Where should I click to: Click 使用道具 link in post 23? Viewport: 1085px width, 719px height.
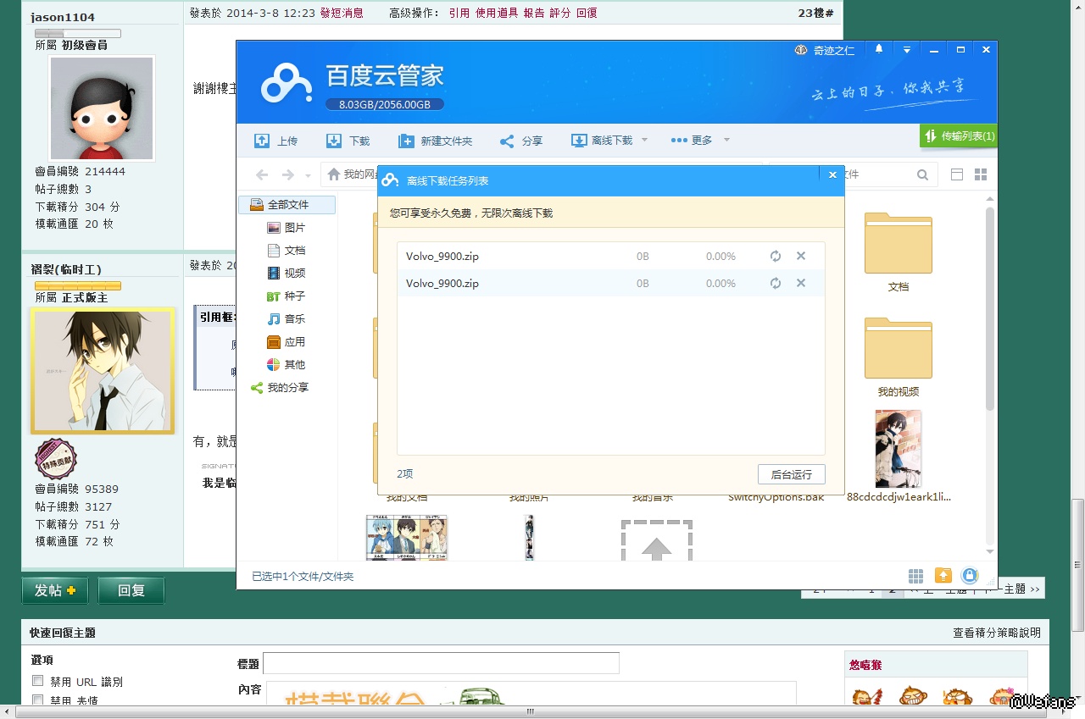[x=497, y=13]
